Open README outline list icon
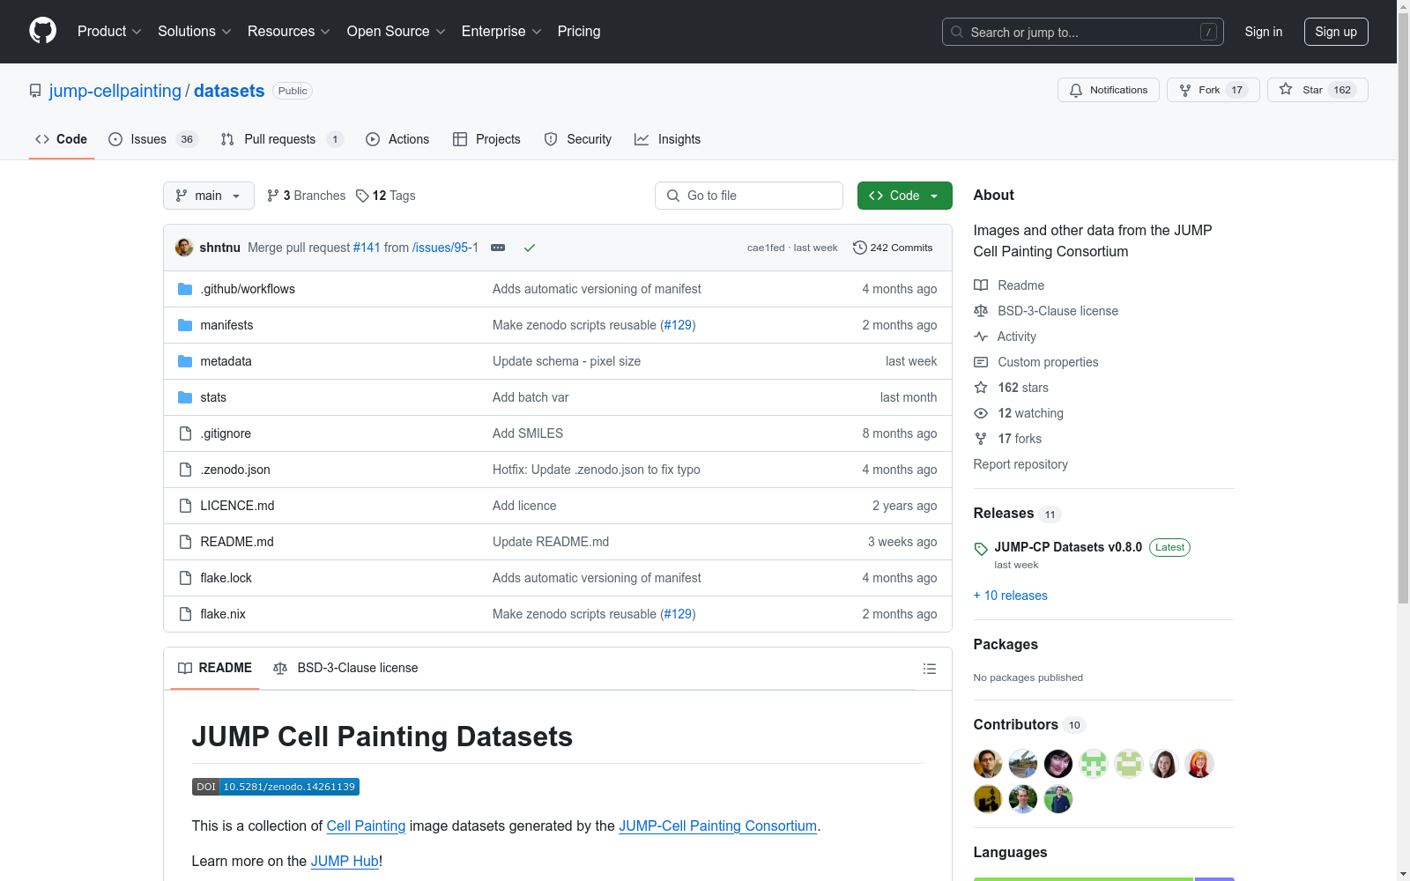 (929, 669)
